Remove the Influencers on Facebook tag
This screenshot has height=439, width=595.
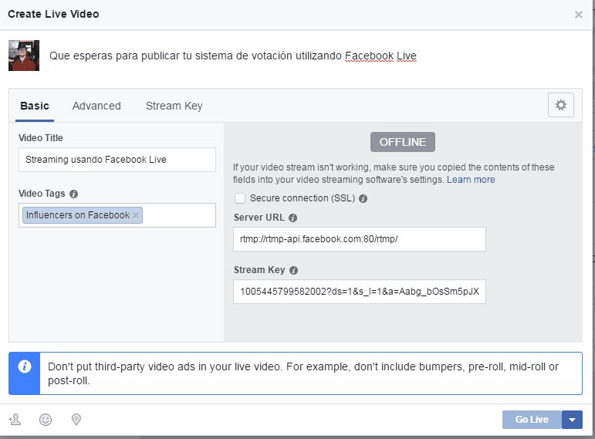[x=136, y=216]
